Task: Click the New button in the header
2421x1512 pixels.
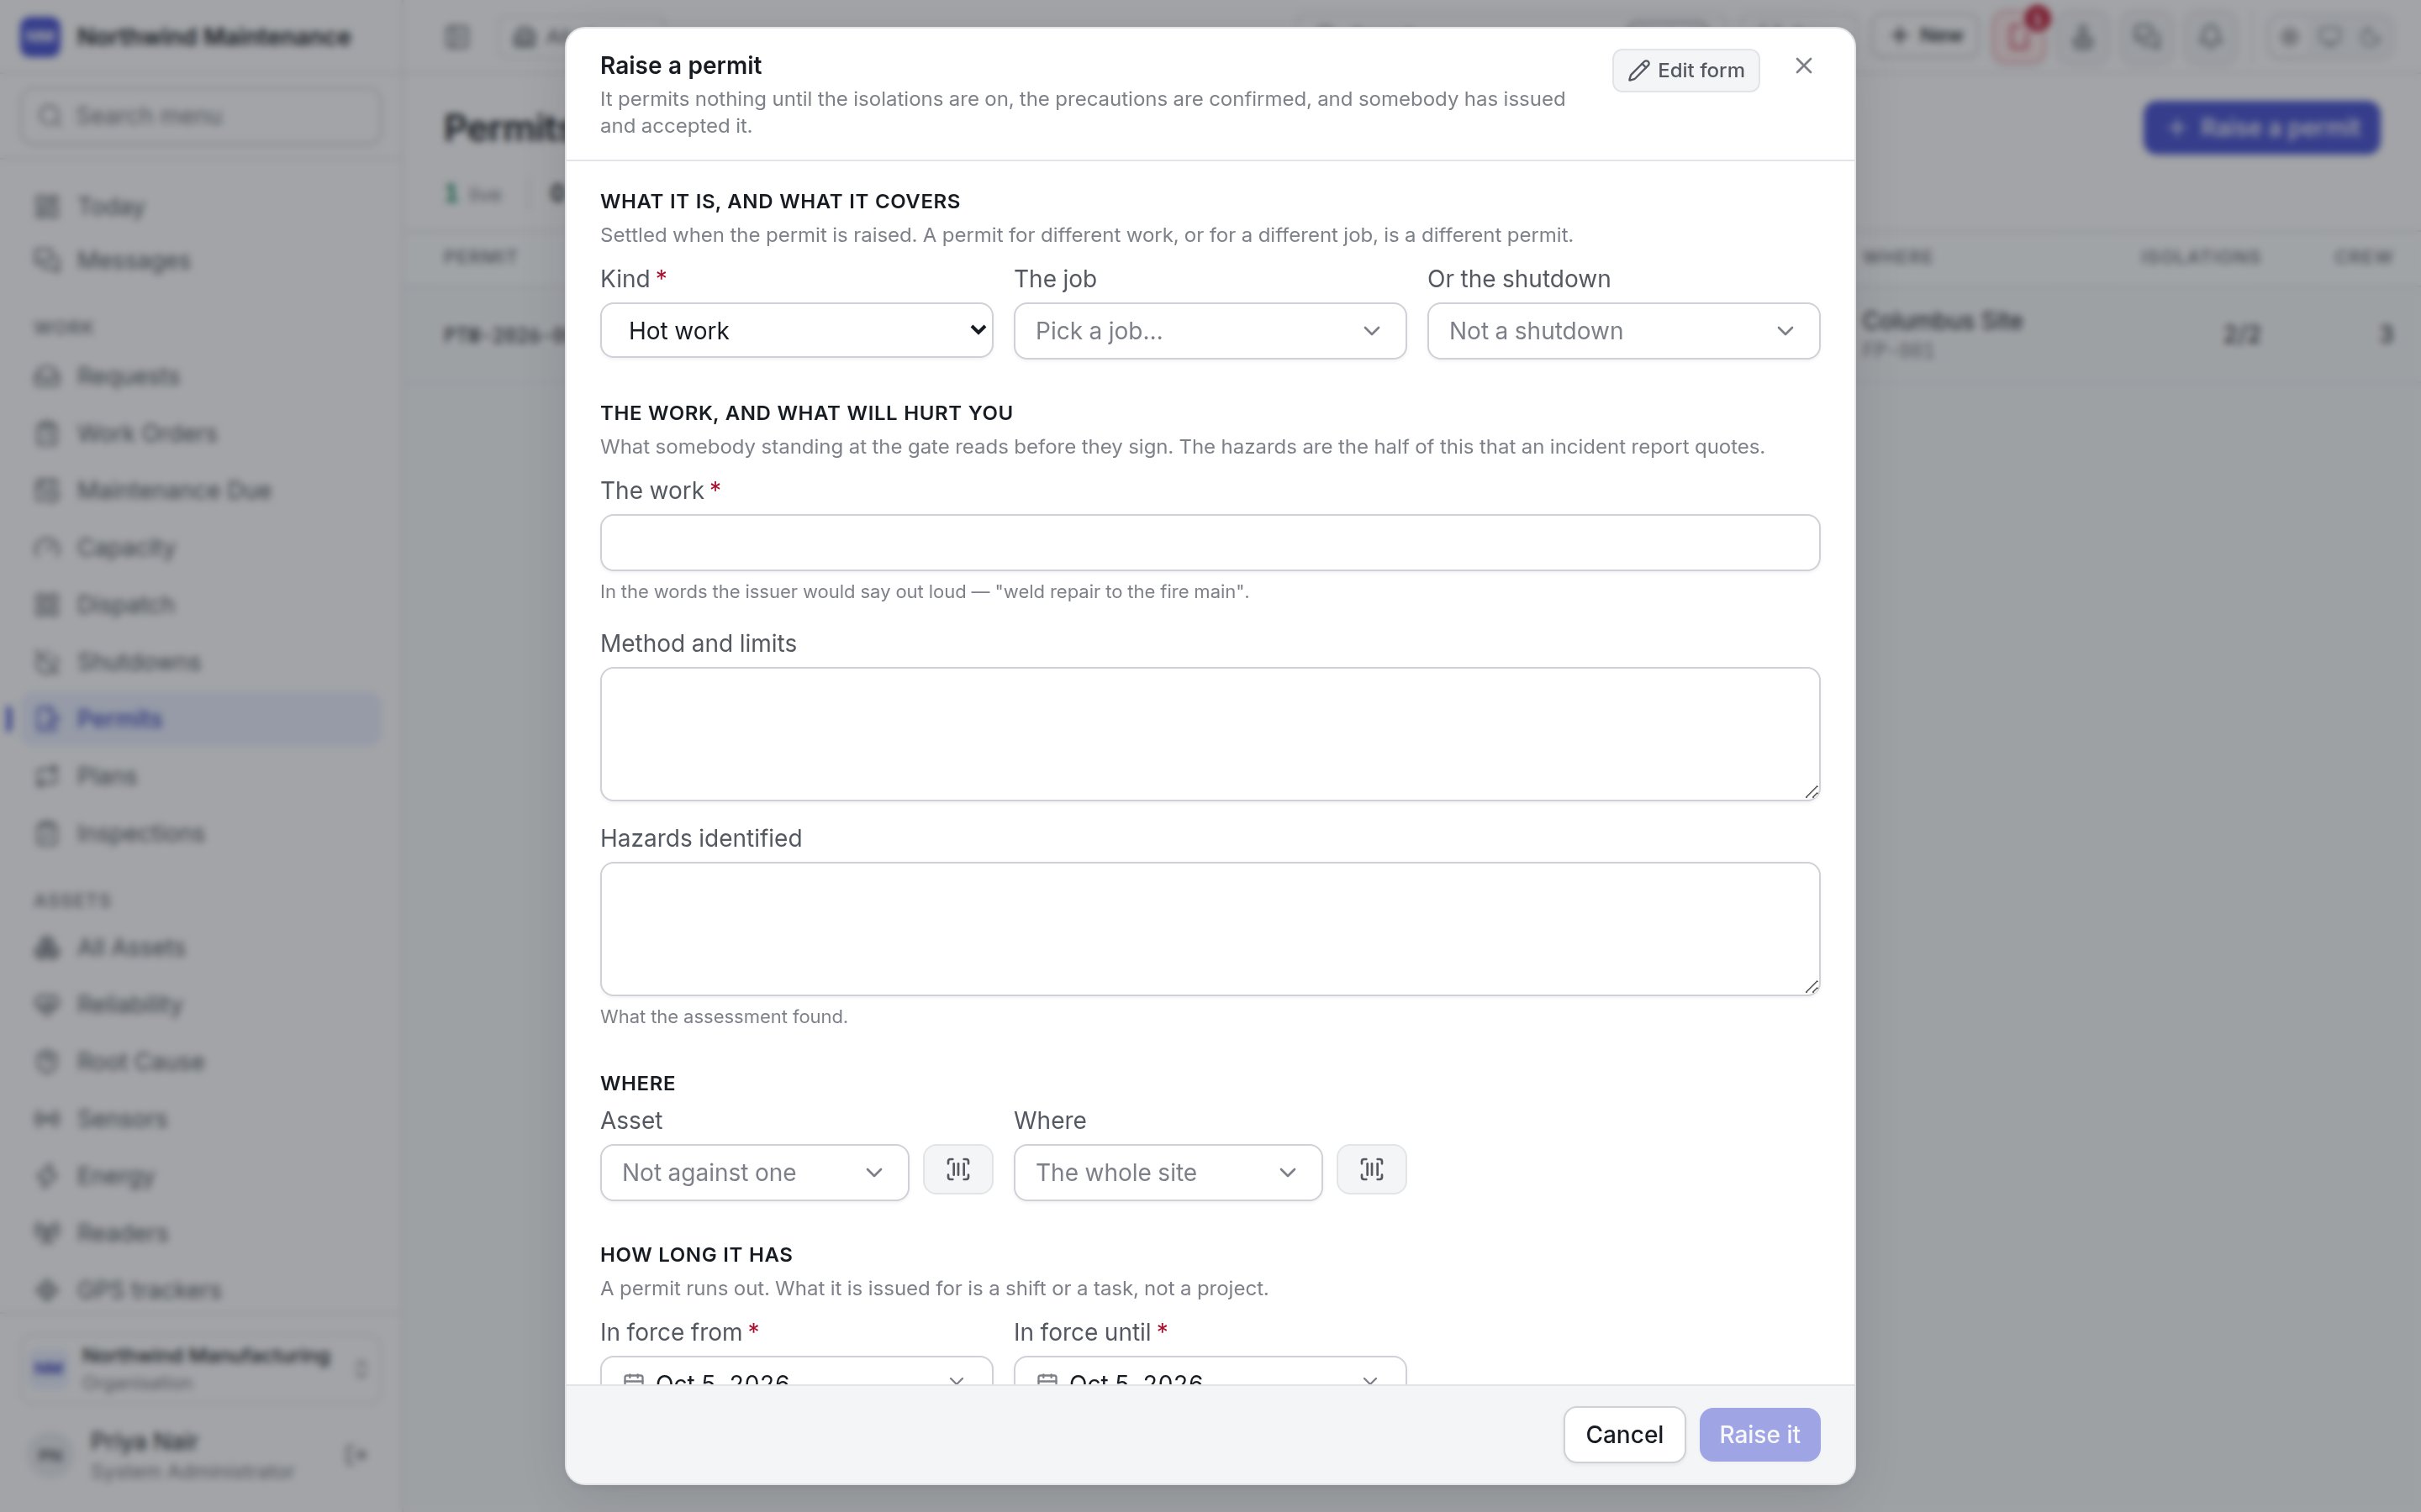Action: click(x=1925, y=36)
